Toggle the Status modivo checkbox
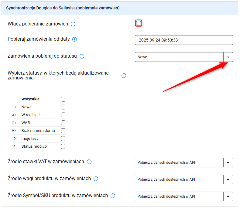The height and width of the screenshot is (208, 240). pos(63,146)
